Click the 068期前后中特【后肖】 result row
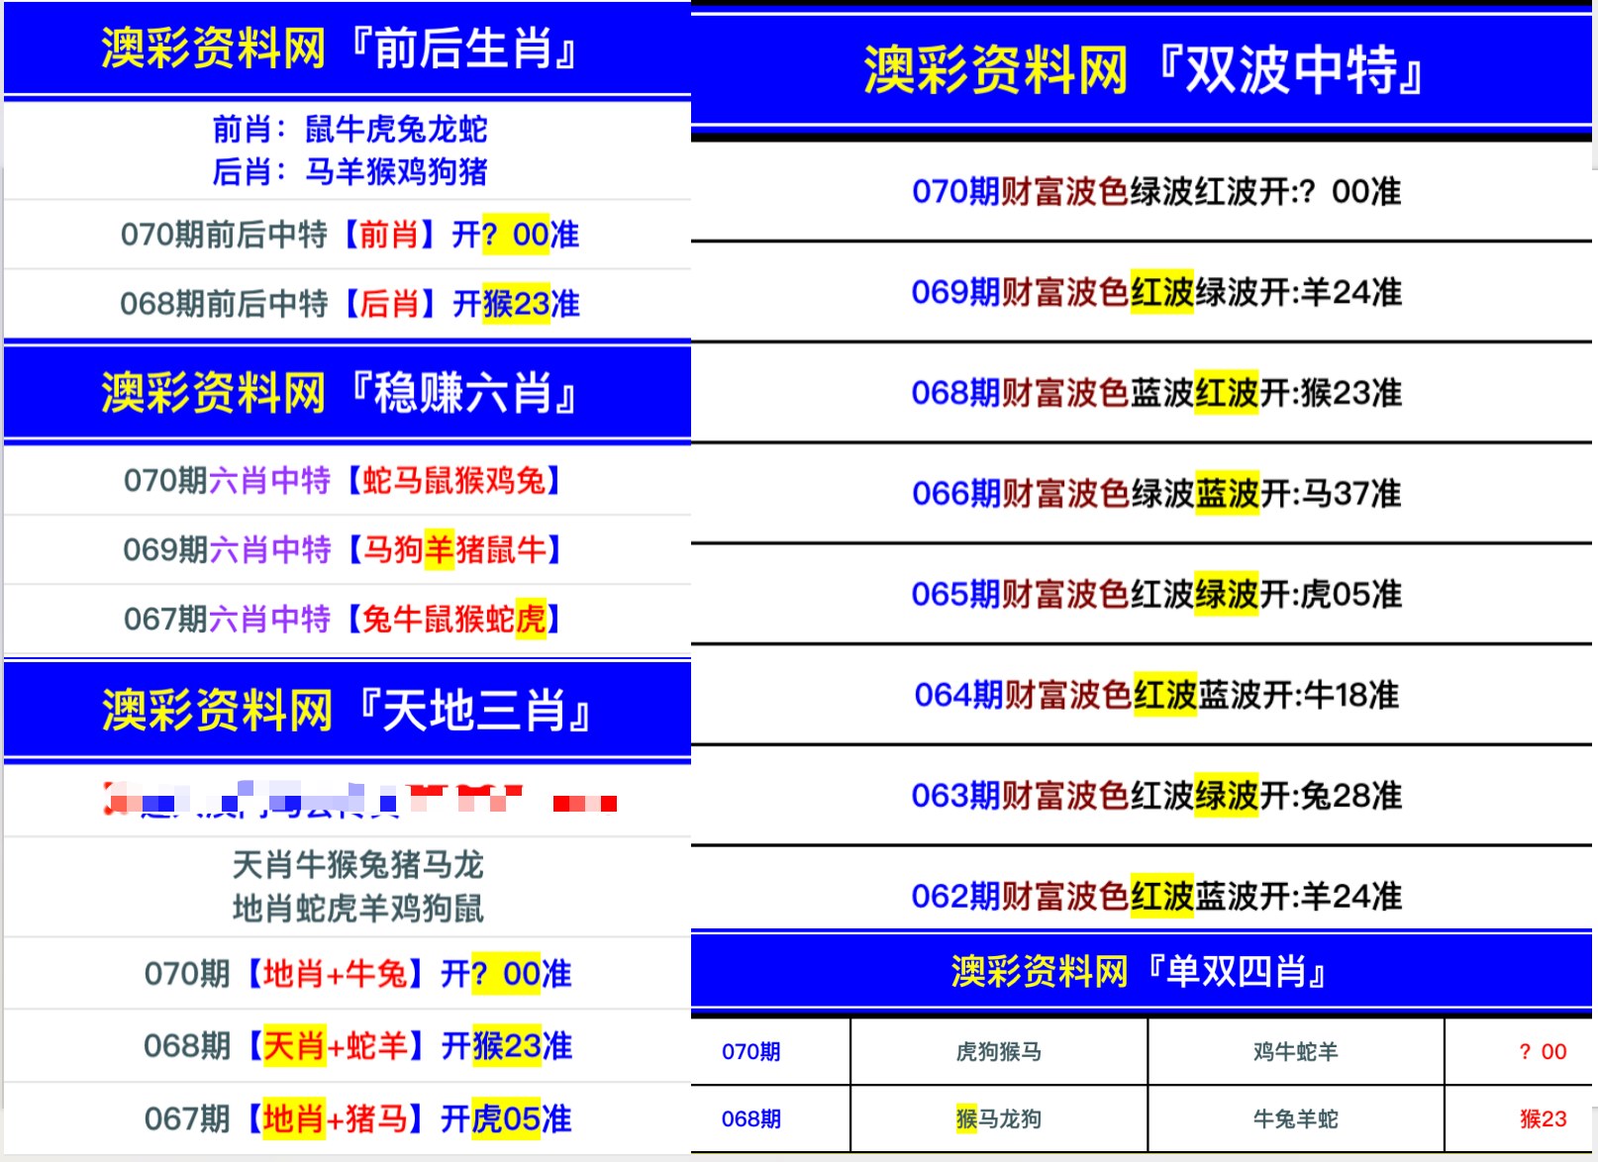Viewport: 1598px width, 1162px height. pyautogui.click(x=349, y=304)
